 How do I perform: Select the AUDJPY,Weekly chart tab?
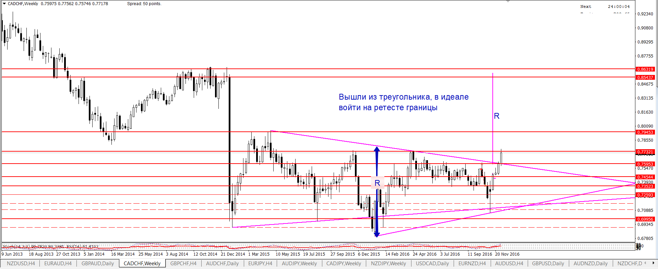[x=299, y=263]
